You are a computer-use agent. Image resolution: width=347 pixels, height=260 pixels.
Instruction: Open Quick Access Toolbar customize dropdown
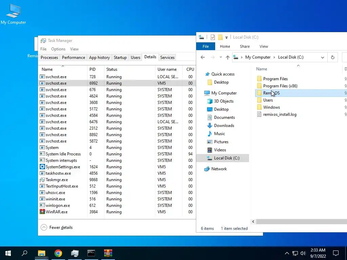click(226, 37)
